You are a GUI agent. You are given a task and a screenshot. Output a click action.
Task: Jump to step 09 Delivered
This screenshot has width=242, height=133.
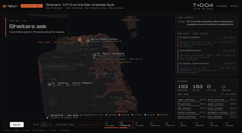pyautogui.click(x=231, y=124)
